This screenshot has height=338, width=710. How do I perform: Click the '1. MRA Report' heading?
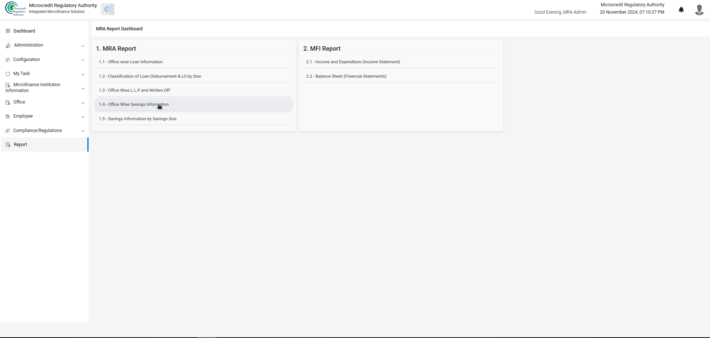tap(116, 48)
